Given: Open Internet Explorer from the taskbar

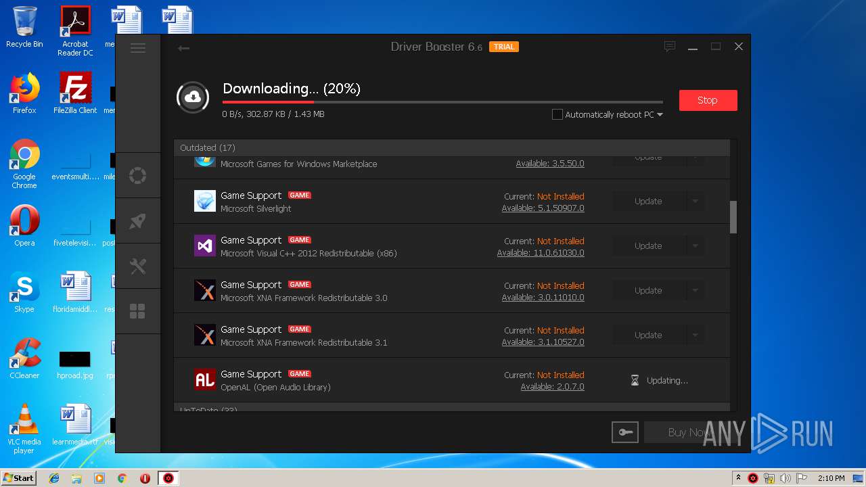Looking at the screenshot, I should click(54, 478).
